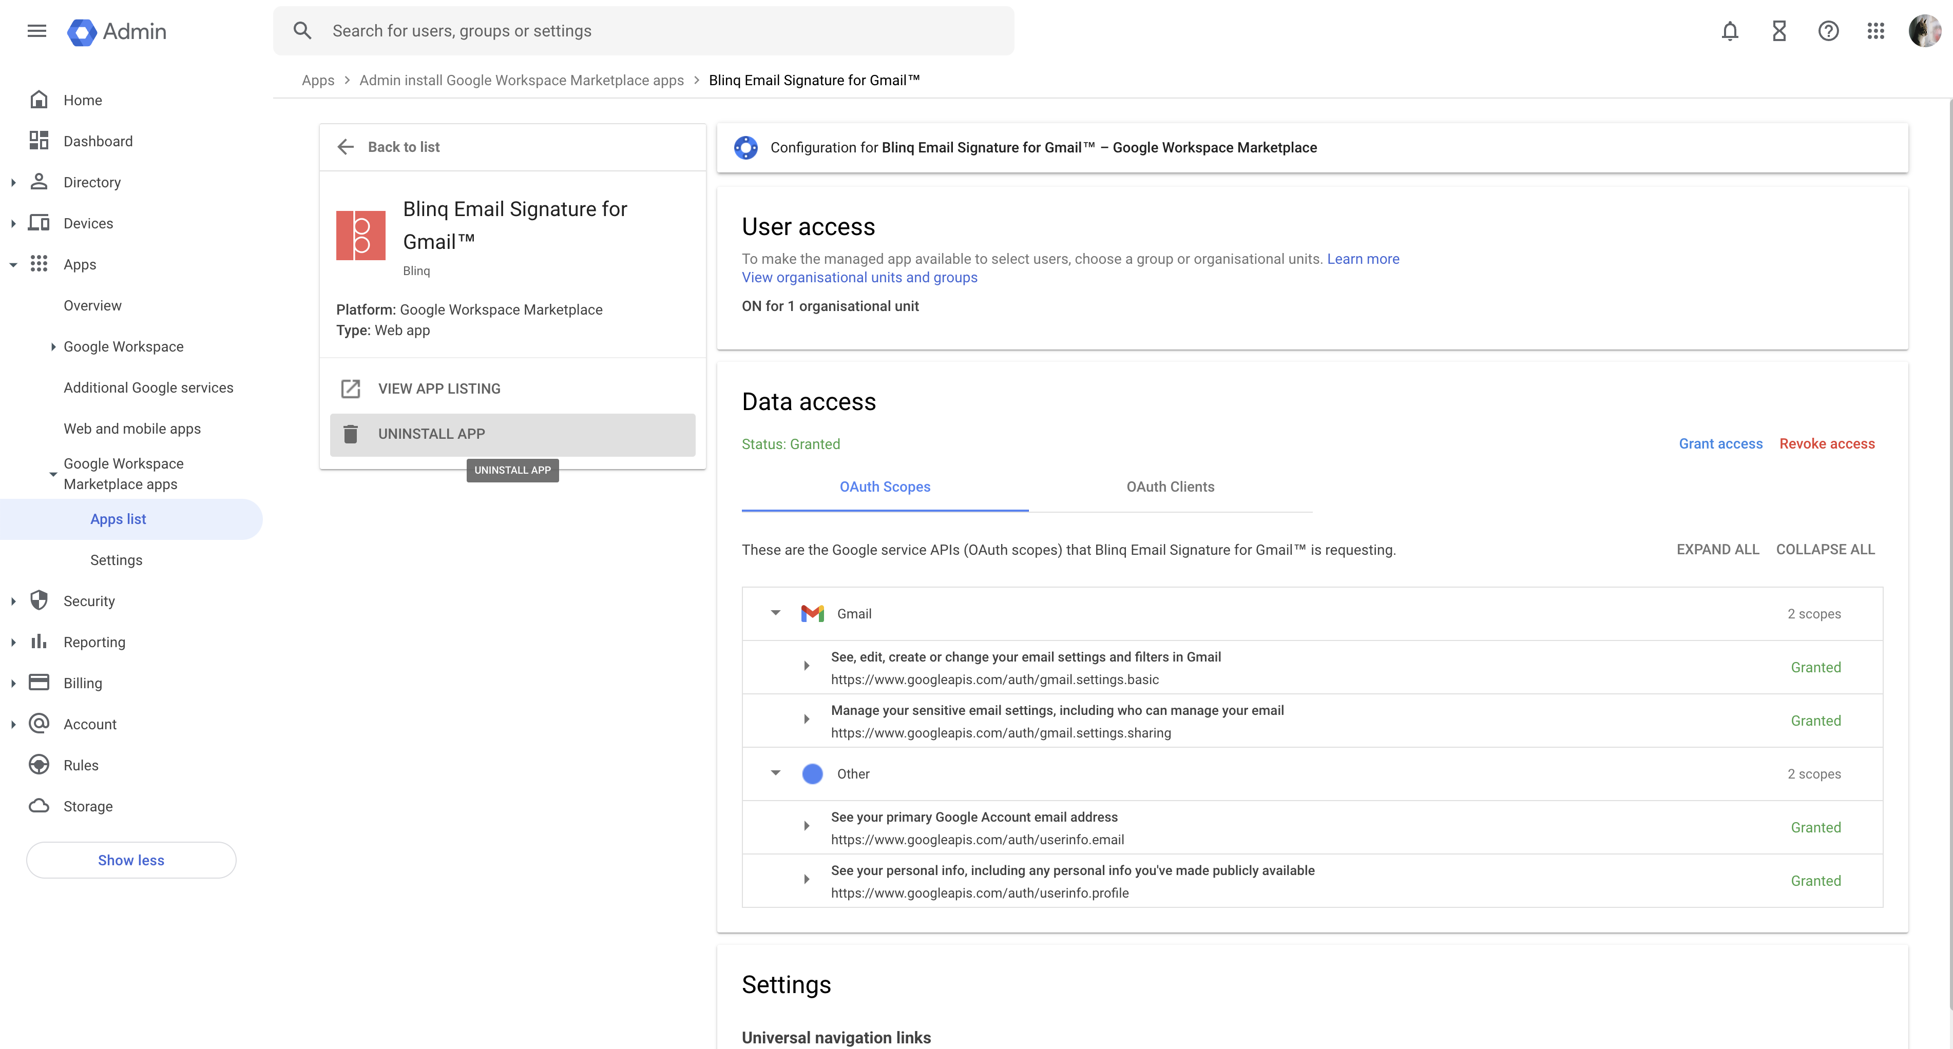
Task: Click ON for 1 organisational unit
Action: pos(830,306)
